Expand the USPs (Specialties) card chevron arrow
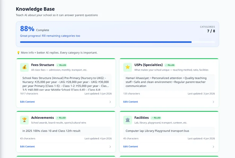The width and height of the screenshot is (235, 158). (x=213, y=102)
